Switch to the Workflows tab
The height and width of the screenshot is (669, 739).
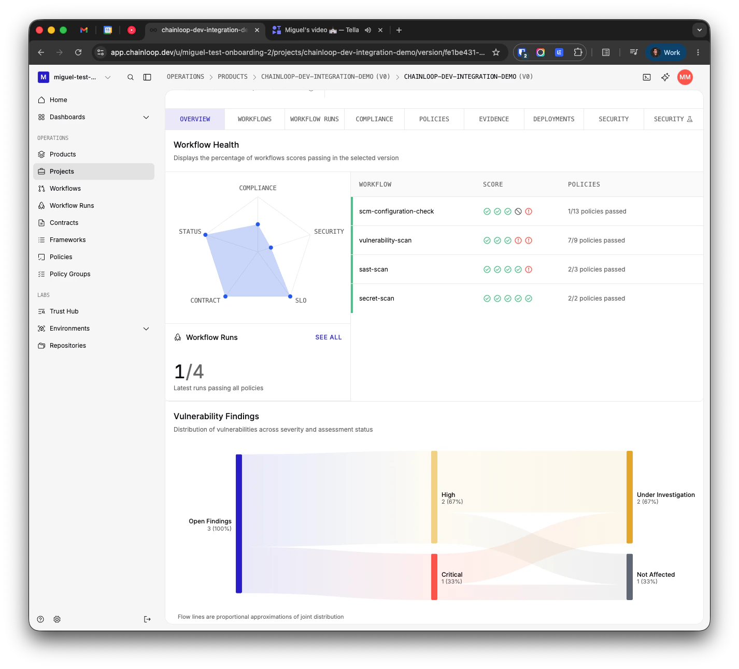[x=254, y=119]
